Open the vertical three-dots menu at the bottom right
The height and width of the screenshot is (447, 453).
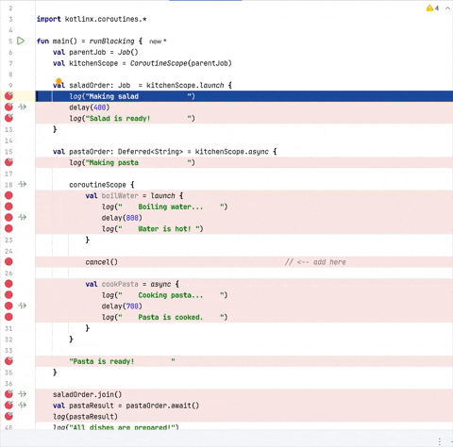[x=440, y=441]
